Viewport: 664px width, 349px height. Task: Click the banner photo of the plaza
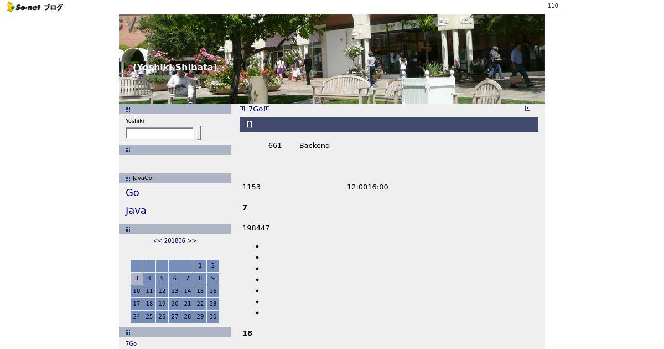[x=332, y=59]
